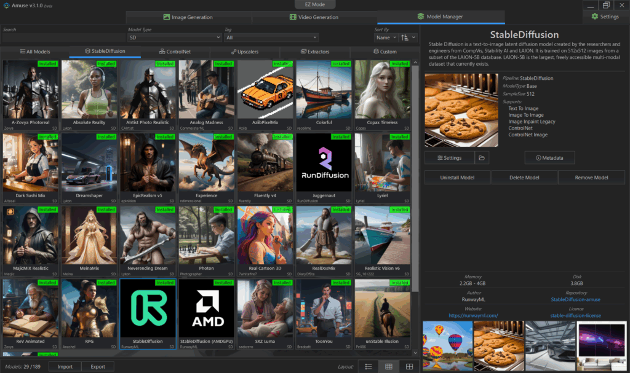Image resolution: width=630 pixels, height=373 pixels.
Task: Select the Real Cartoon 3D model
Action: click(x=265, y=241)
